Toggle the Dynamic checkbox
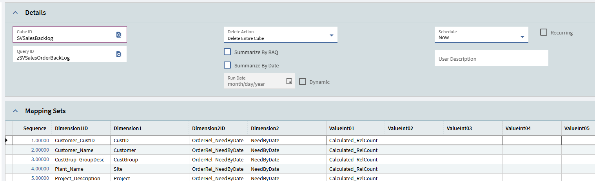This screenshot has width=595, height=181. [x=303, y=81]
